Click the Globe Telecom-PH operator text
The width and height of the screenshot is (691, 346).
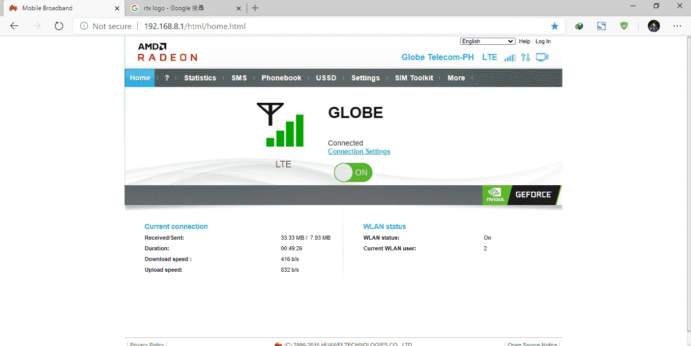point(438,57)
